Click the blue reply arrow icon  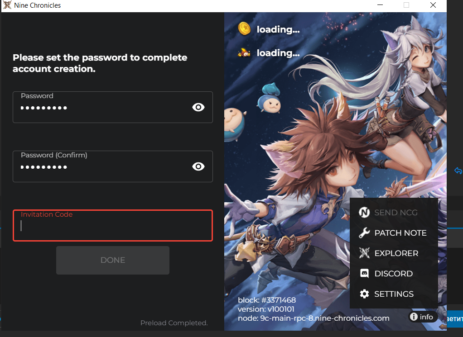point(458,171)
